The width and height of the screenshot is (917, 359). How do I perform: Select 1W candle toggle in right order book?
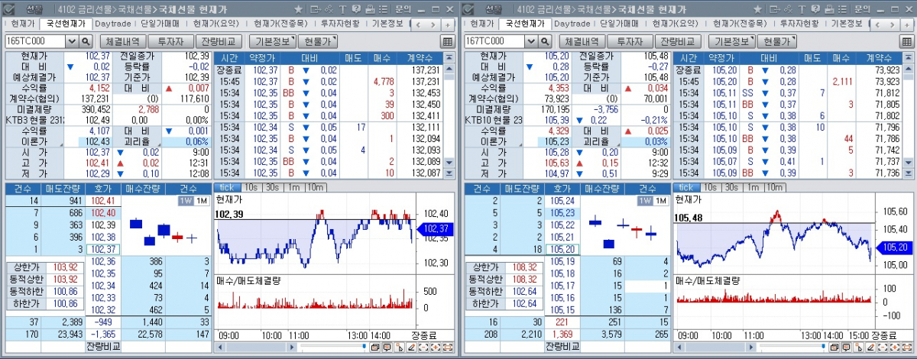(x=643, y=200)
